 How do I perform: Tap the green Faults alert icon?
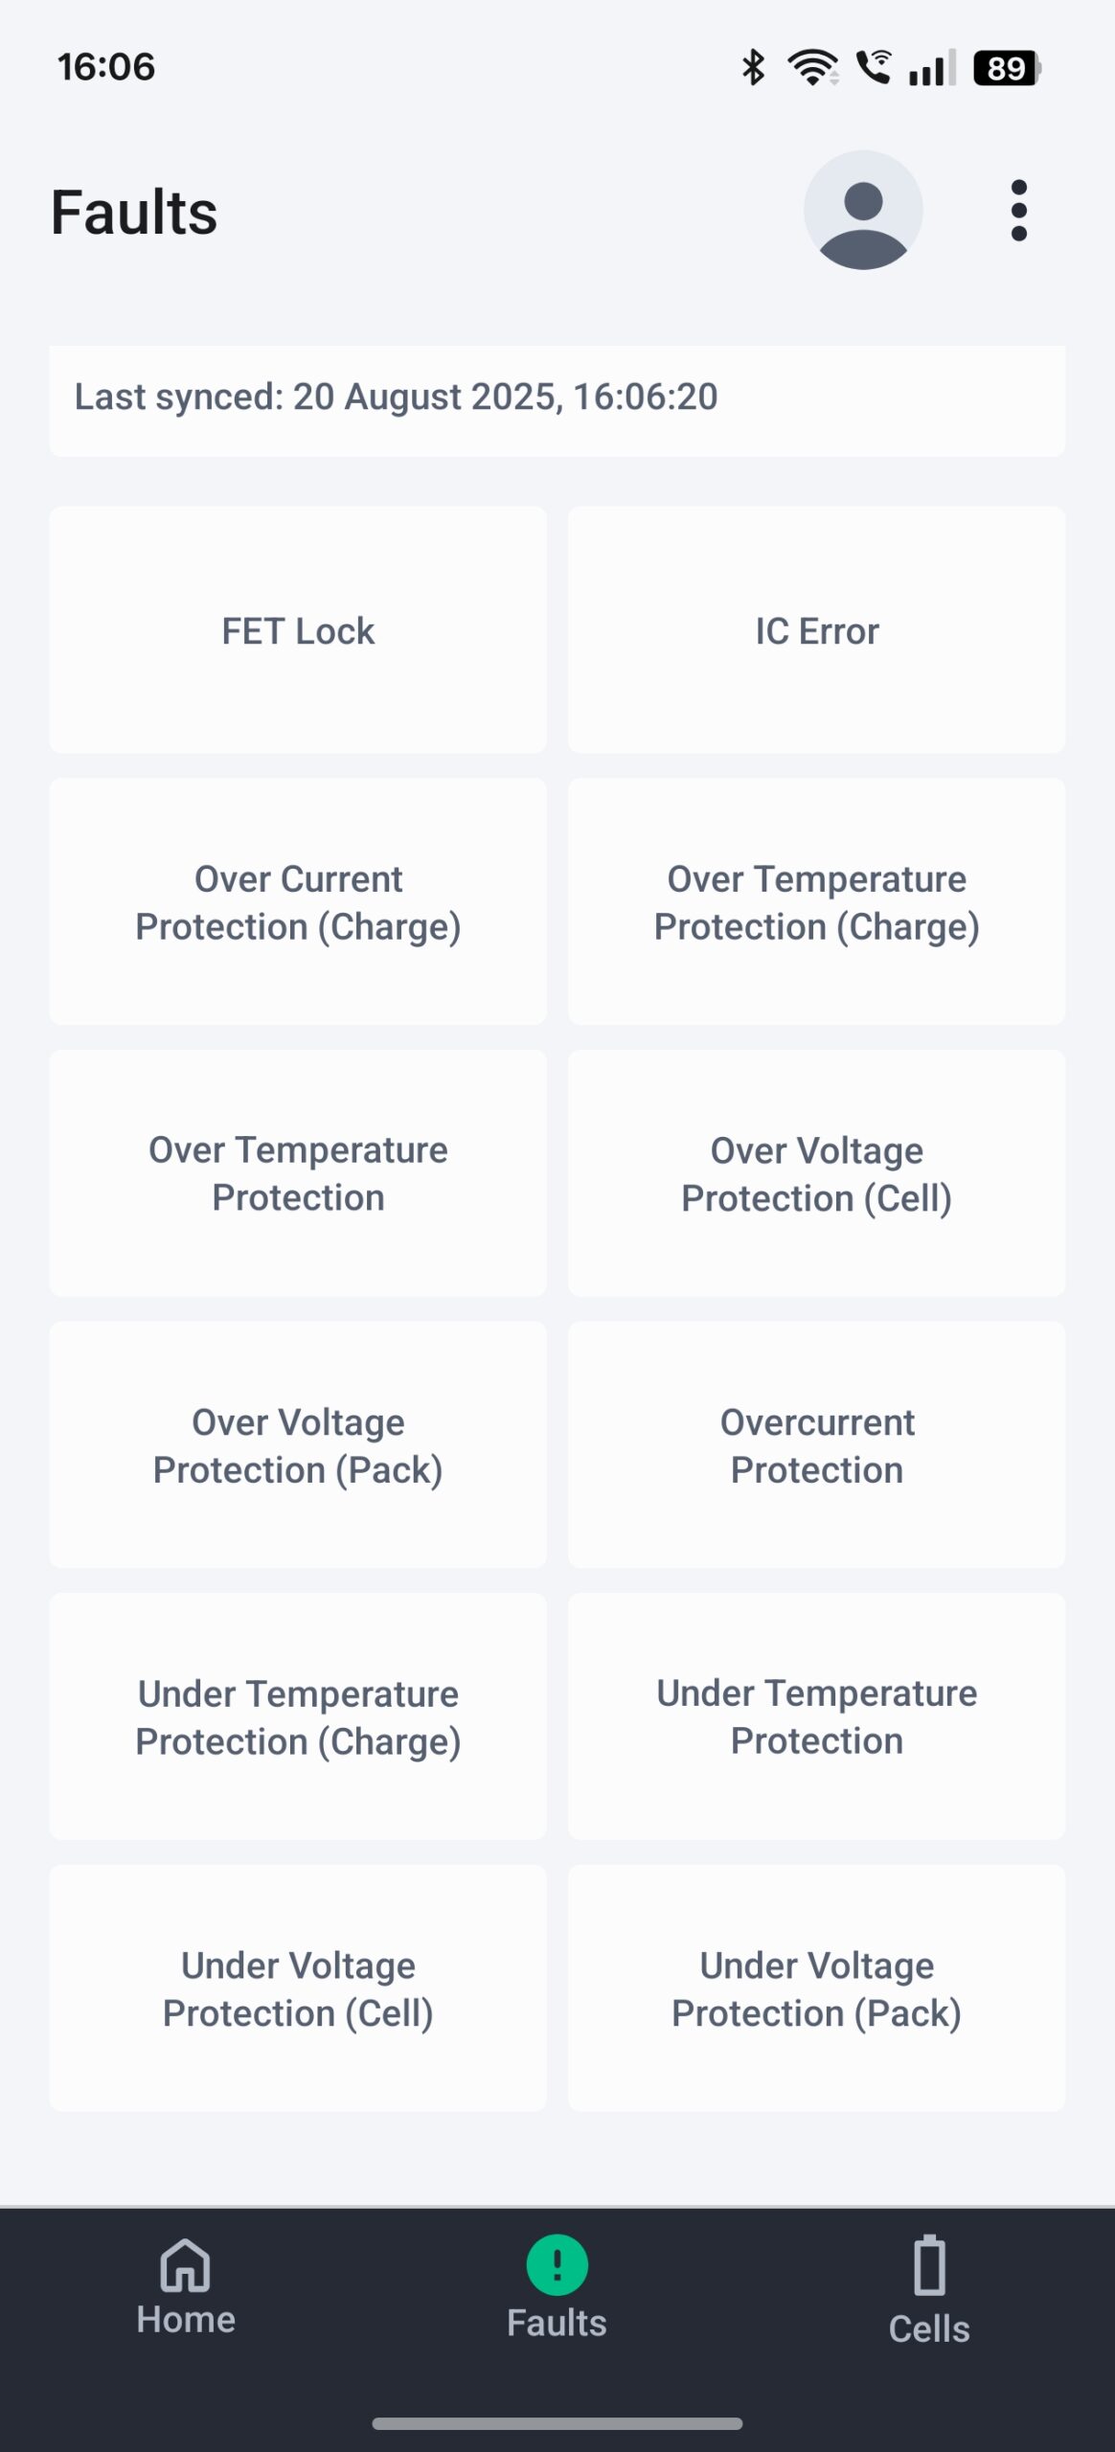pos(557,2264)
